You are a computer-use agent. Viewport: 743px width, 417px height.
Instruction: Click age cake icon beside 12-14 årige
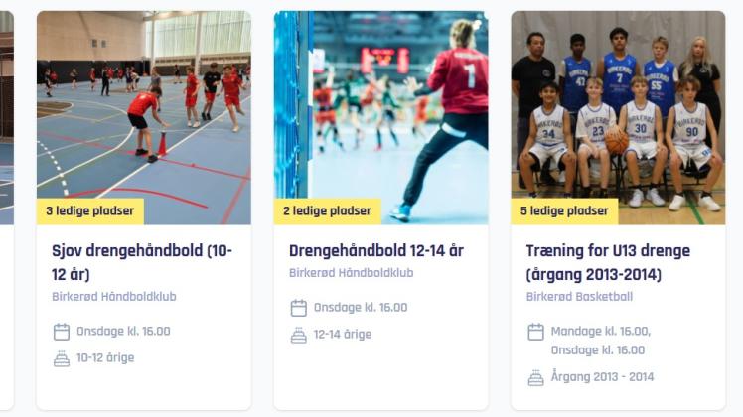299,335
